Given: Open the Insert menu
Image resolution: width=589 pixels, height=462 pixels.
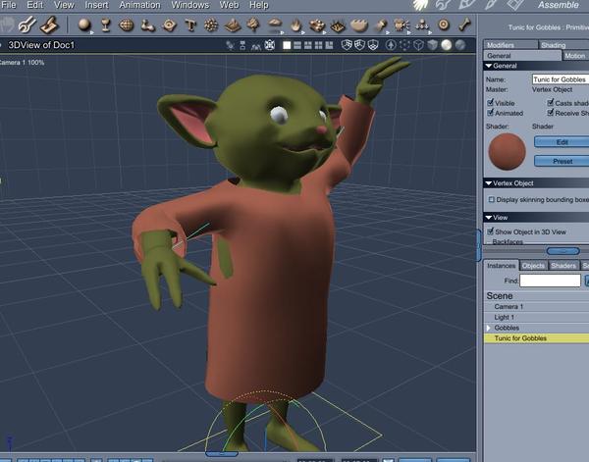Looking at the screenshot, I should pyautogui.click(x=96, y=5).
